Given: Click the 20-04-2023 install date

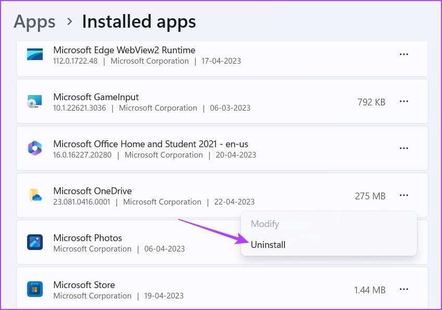Looking at the screenshot, I should coord(236,154).
